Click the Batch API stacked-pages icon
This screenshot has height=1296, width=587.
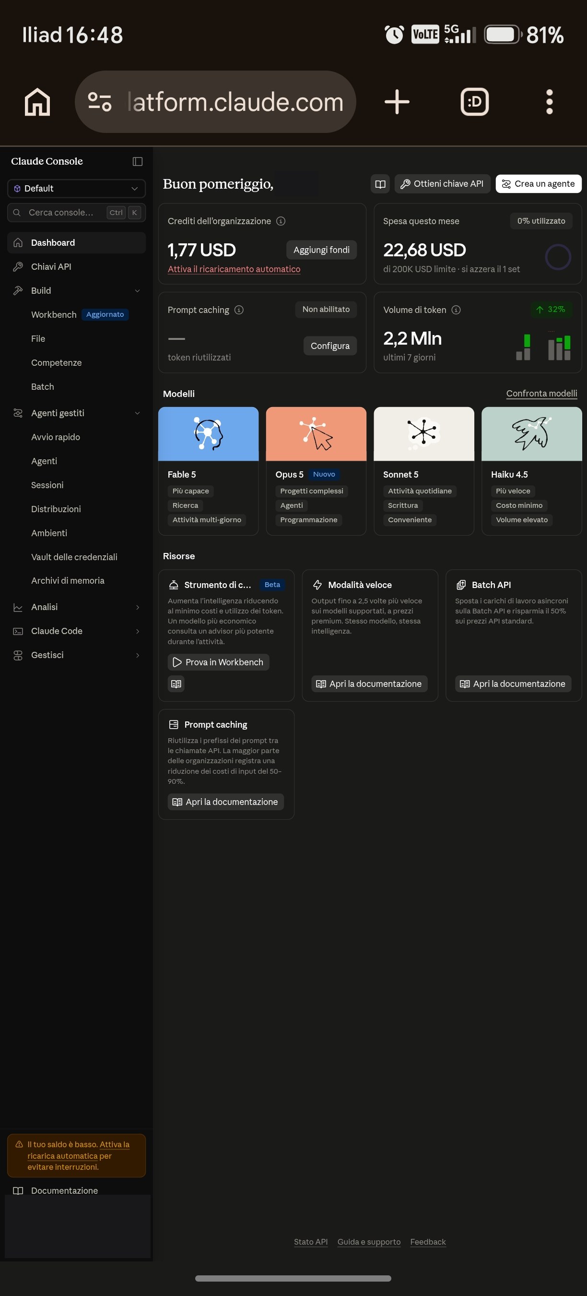461,585
